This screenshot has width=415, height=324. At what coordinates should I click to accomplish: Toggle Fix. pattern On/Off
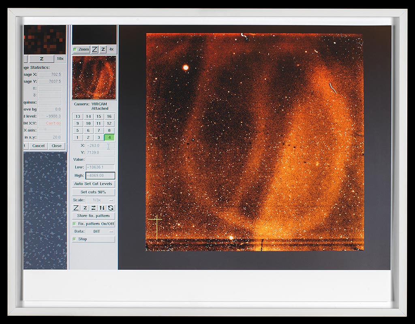93,224
